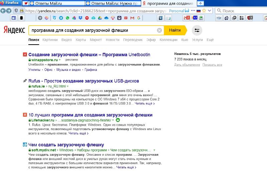
Task: Expand the address bar history dropdown arrow
Action: pyautogui.click(x=210, y=11)
